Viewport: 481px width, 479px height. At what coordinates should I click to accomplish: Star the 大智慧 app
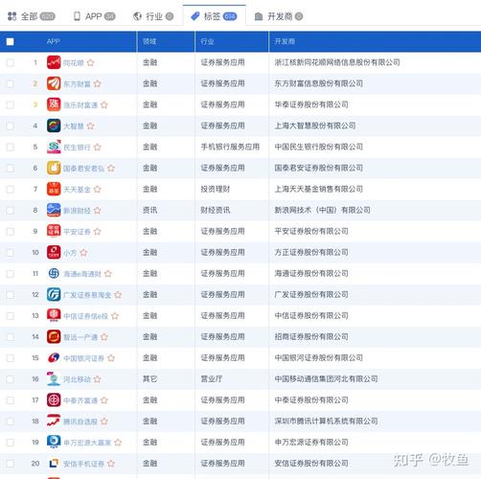[90, 125]
